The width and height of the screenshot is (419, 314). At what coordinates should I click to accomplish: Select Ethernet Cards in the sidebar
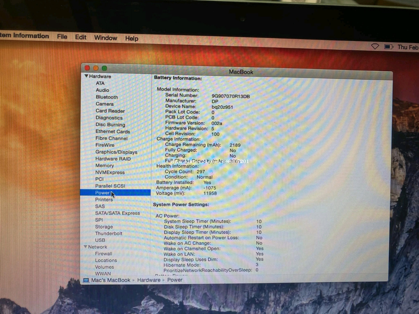(x=113, y=131)
